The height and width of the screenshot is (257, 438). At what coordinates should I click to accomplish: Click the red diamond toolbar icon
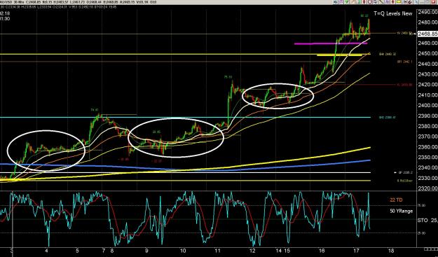[392, 2]
